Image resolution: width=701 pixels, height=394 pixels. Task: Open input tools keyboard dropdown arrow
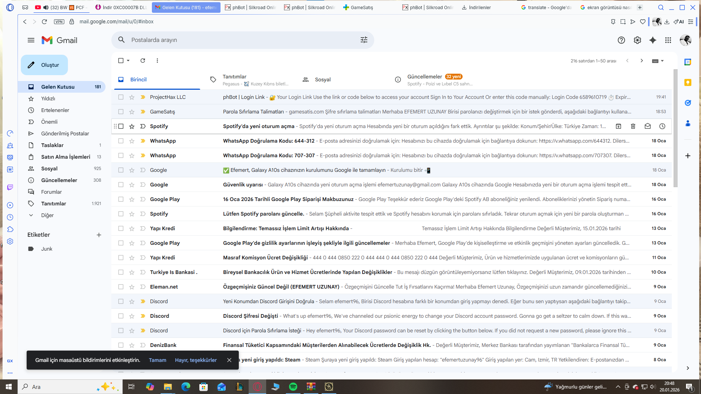[662, 61]
